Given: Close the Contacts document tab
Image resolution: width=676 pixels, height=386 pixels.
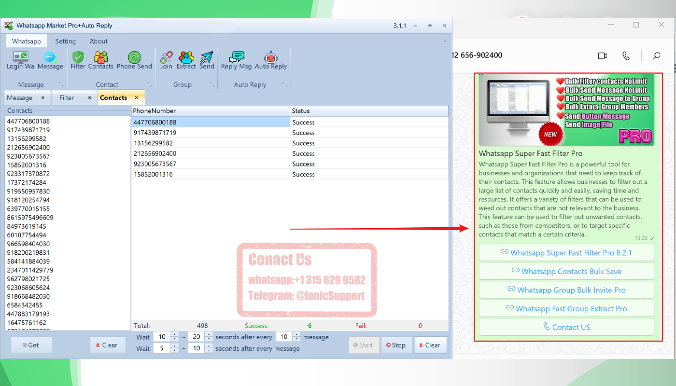Looking at the screenshot, I should pos(137,97).
